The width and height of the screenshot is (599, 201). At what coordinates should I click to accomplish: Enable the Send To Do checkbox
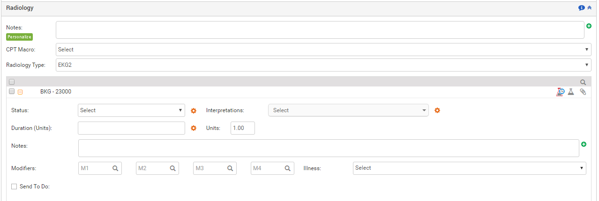[14, 187]
